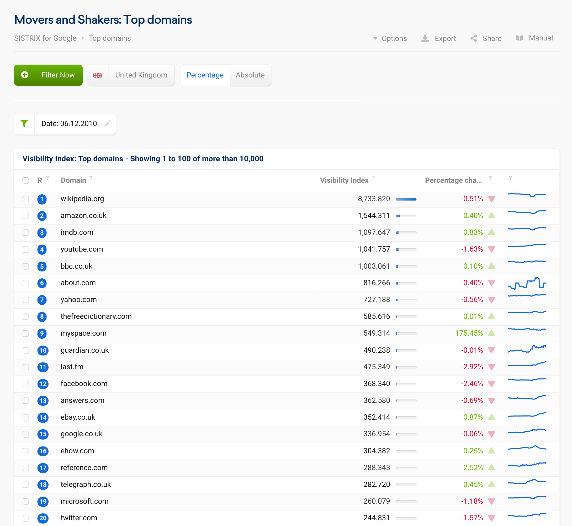572x526 pixels.
Task: Click the 175.45% percentage value
Action: (x=469, y=333)
